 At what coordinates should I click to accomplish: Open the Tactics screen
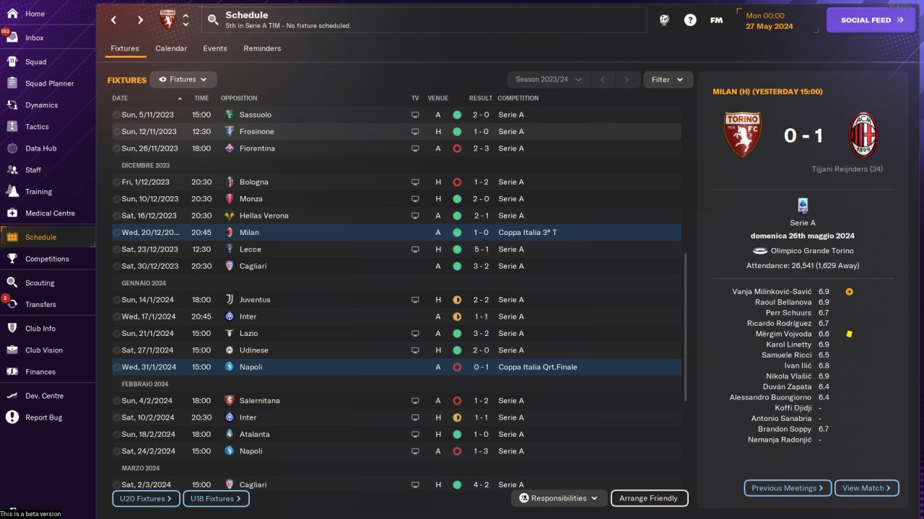coord(37,127)
